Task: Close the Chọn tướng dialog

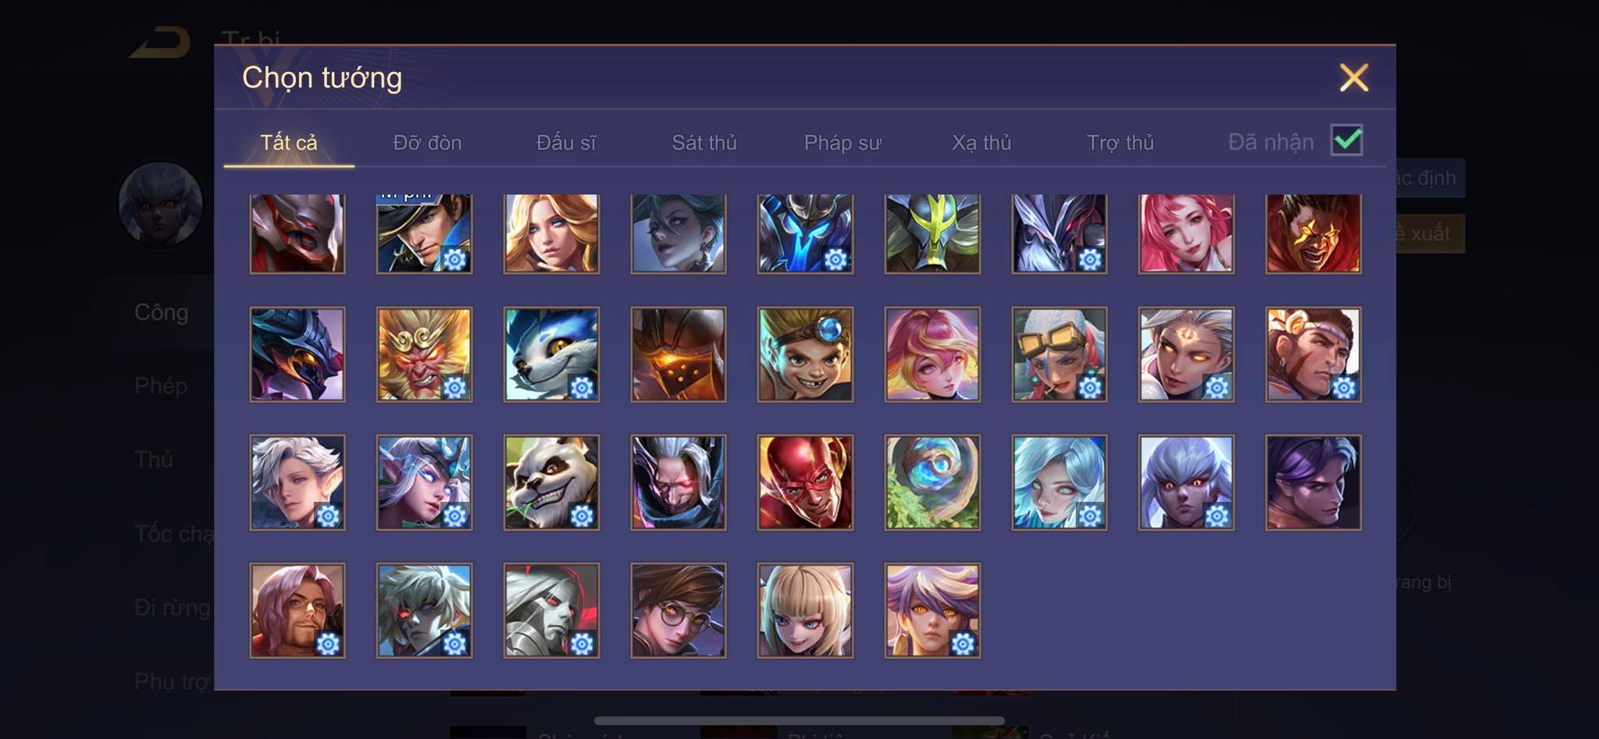Action: click(x=1354, y=77)
